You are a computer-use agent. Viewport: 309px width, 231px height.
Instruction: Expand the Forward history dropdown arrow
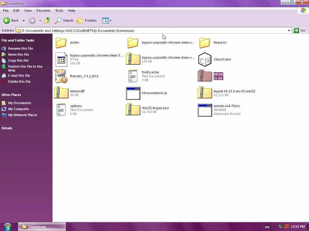click(40, 20)
